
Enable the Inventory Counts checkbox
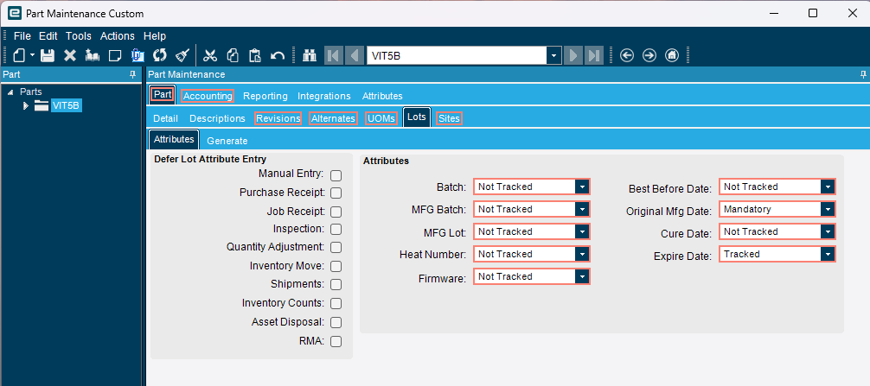coord(336,303)
